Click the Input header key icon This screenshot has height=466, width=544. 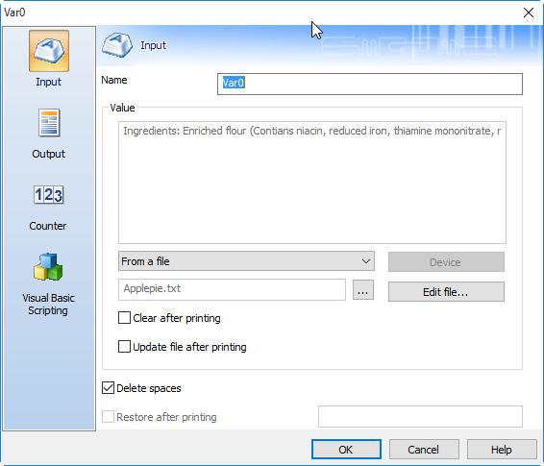coord(117,45)
